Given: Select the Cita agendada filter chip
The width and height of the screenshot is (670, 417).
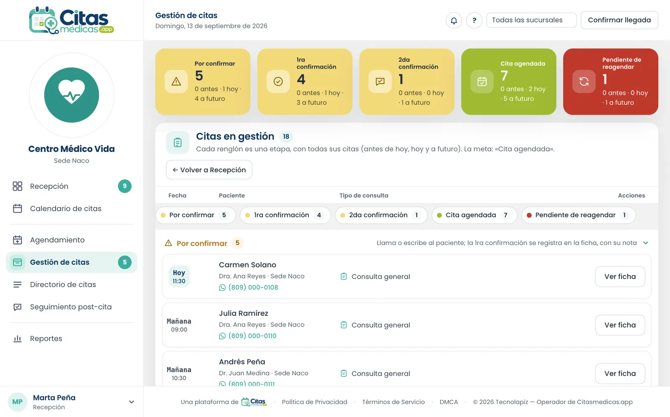Looking at the screenshot, I should (x=474, y=215).
